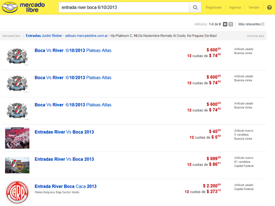The image size is (275, 206).
Task: Open Entrada River Boca Caca 2013 listing
Action: pyautogui.click(x=66, y=186)
